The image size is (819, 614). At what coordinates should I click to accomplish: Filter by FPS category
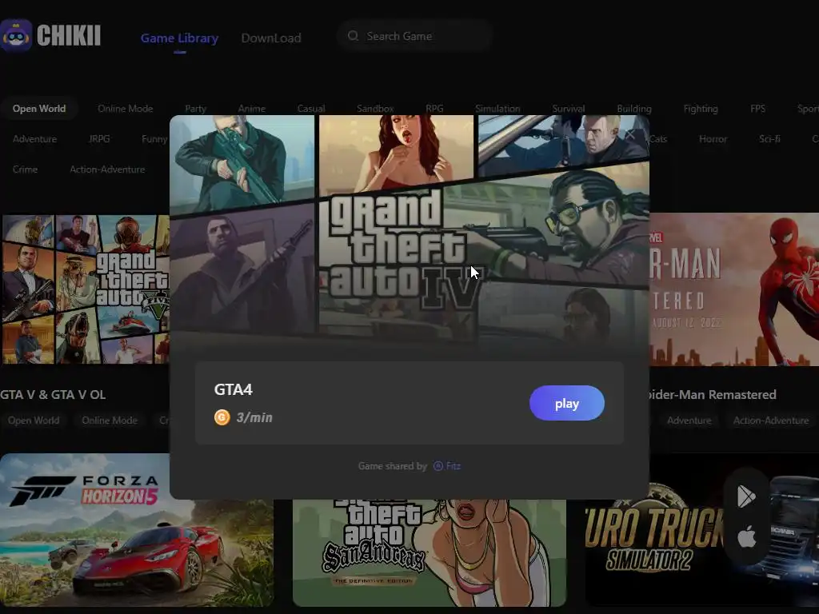[758, 109]
